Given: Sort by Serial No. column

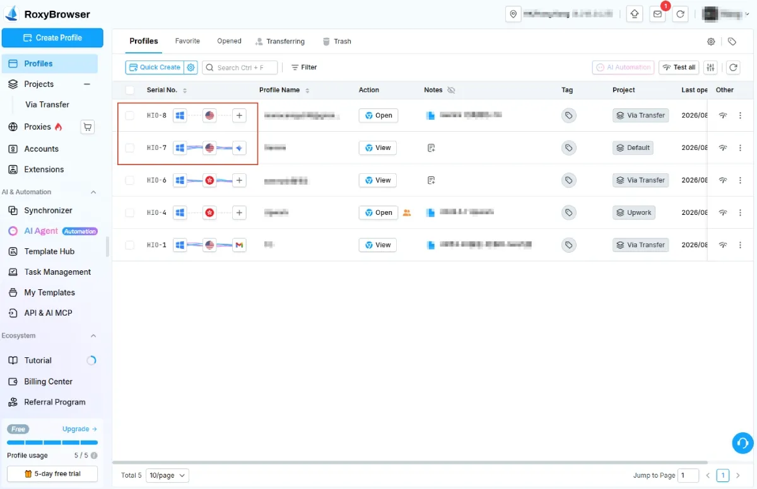Looking at the screenshot, I should coord(185,91).
